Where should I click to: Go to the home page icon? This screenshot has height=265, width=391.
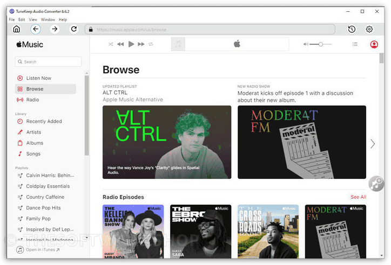(16, 29)
